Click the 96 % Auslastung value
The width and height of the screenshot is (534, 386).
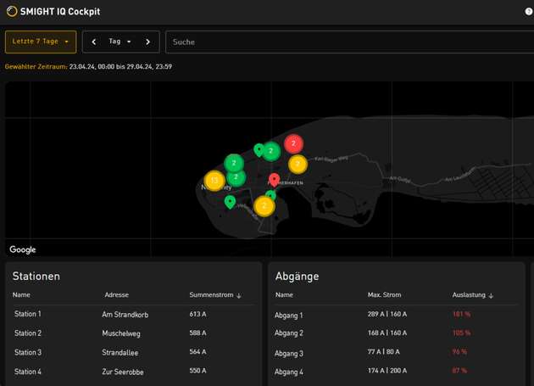coord(459,351)
